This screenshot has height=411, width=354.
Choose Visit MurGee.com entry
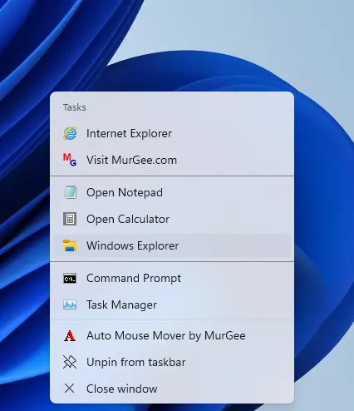coord(172,160)
